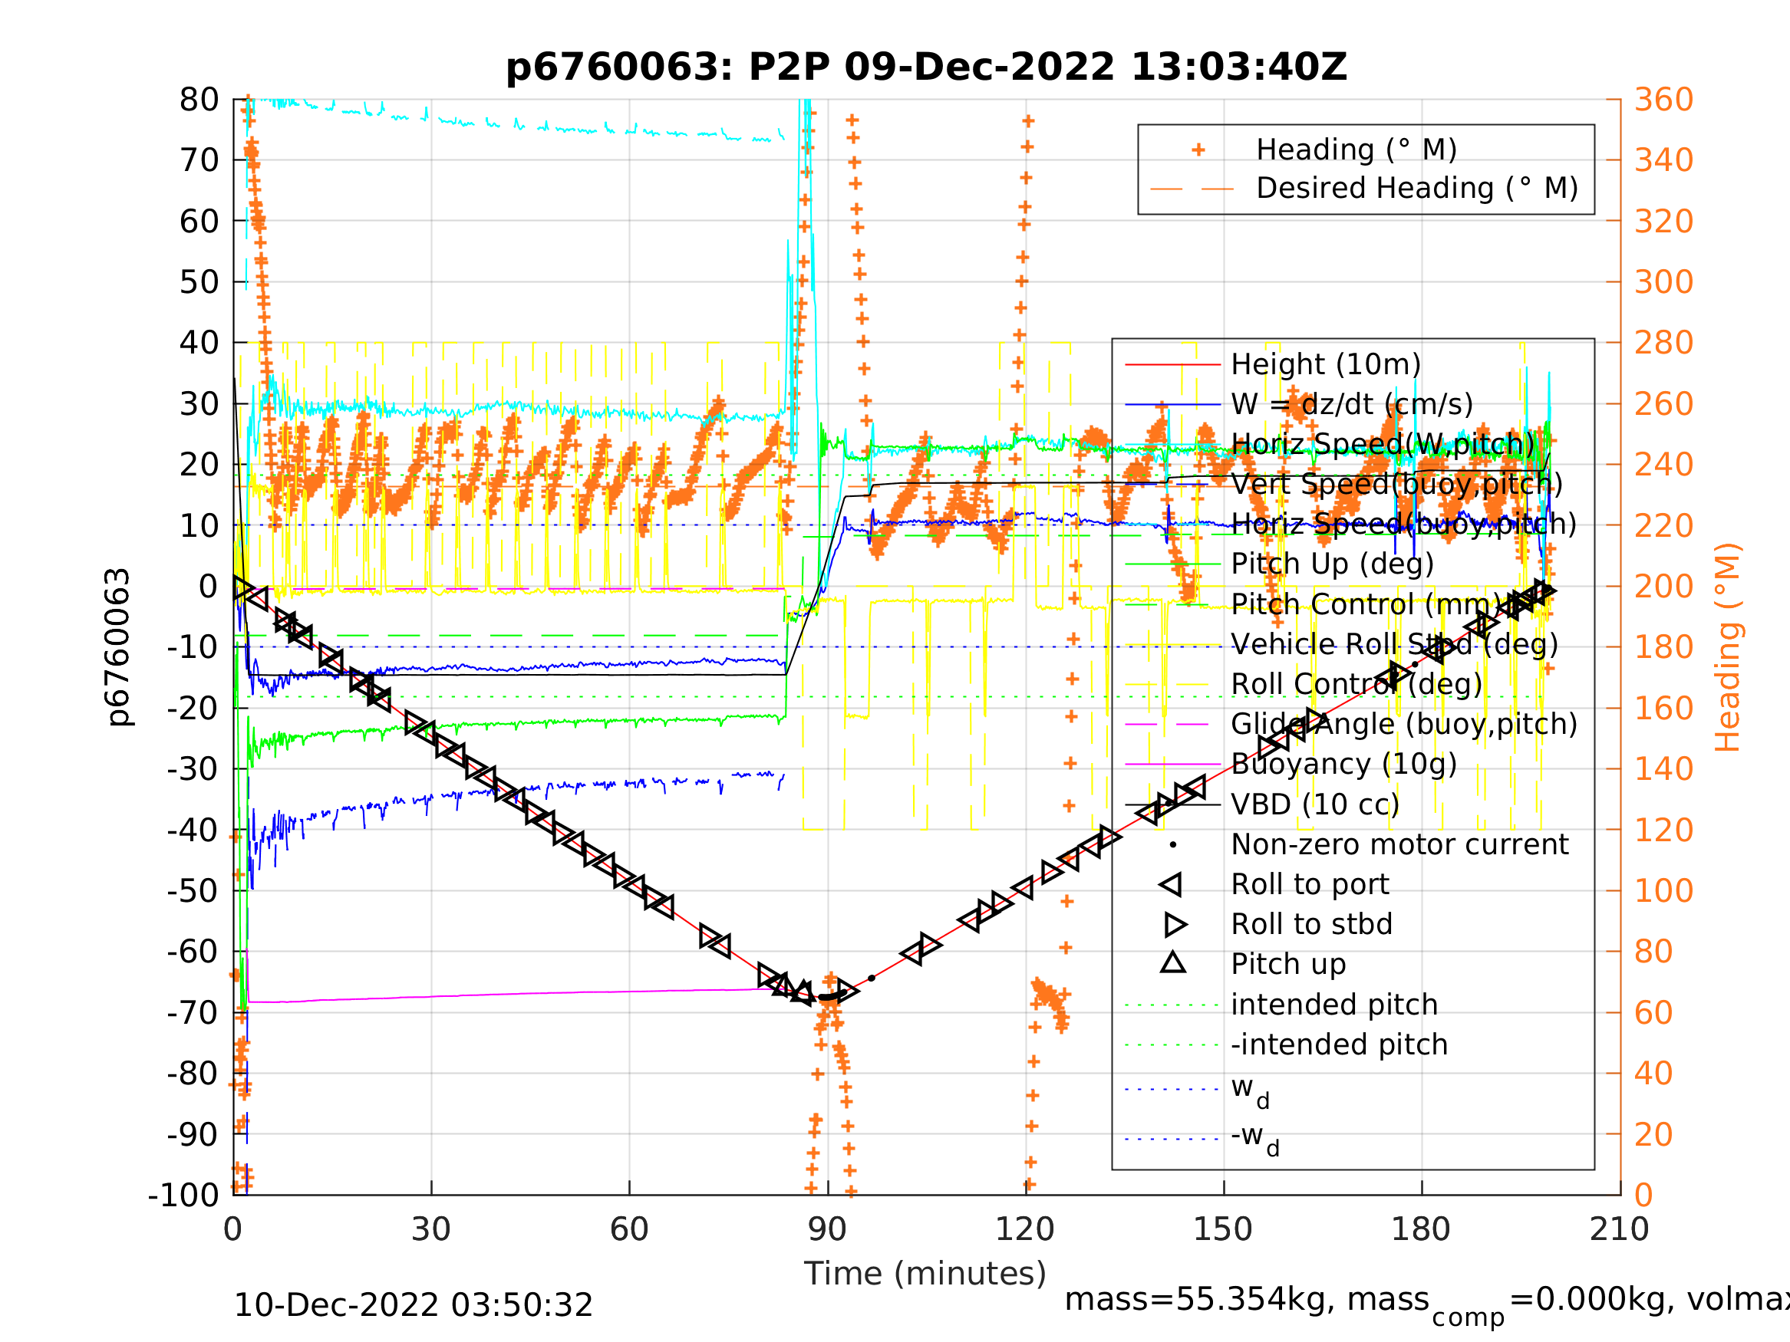Click 'Vehicle Roll Stbd (deg)' legend label
Viewport: 1790px width, 1342px height.
tap(1394, 644)
